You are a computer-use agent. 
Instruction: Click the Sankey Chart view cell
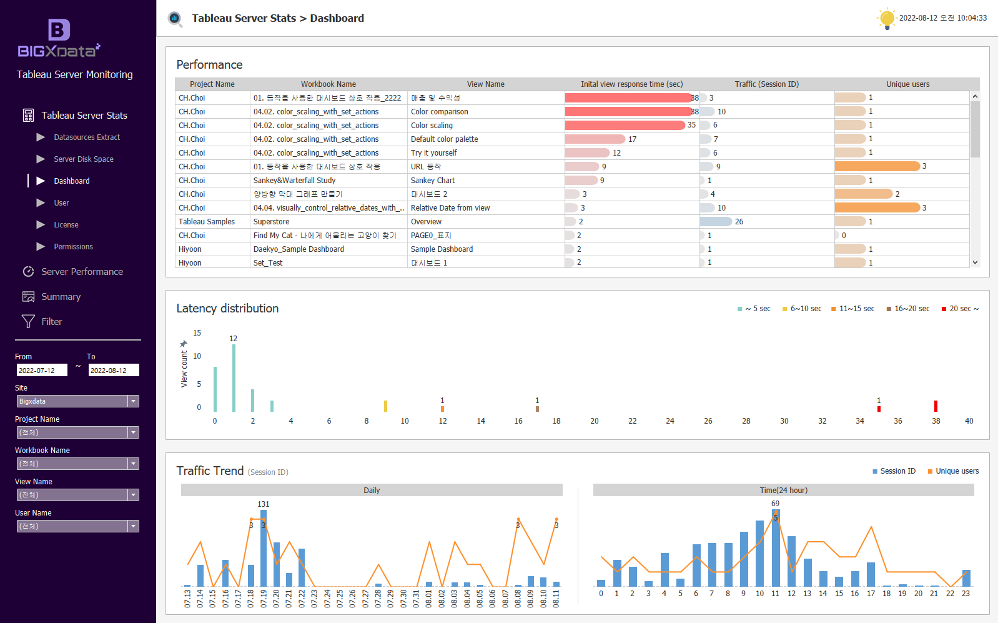coord(487,181)
